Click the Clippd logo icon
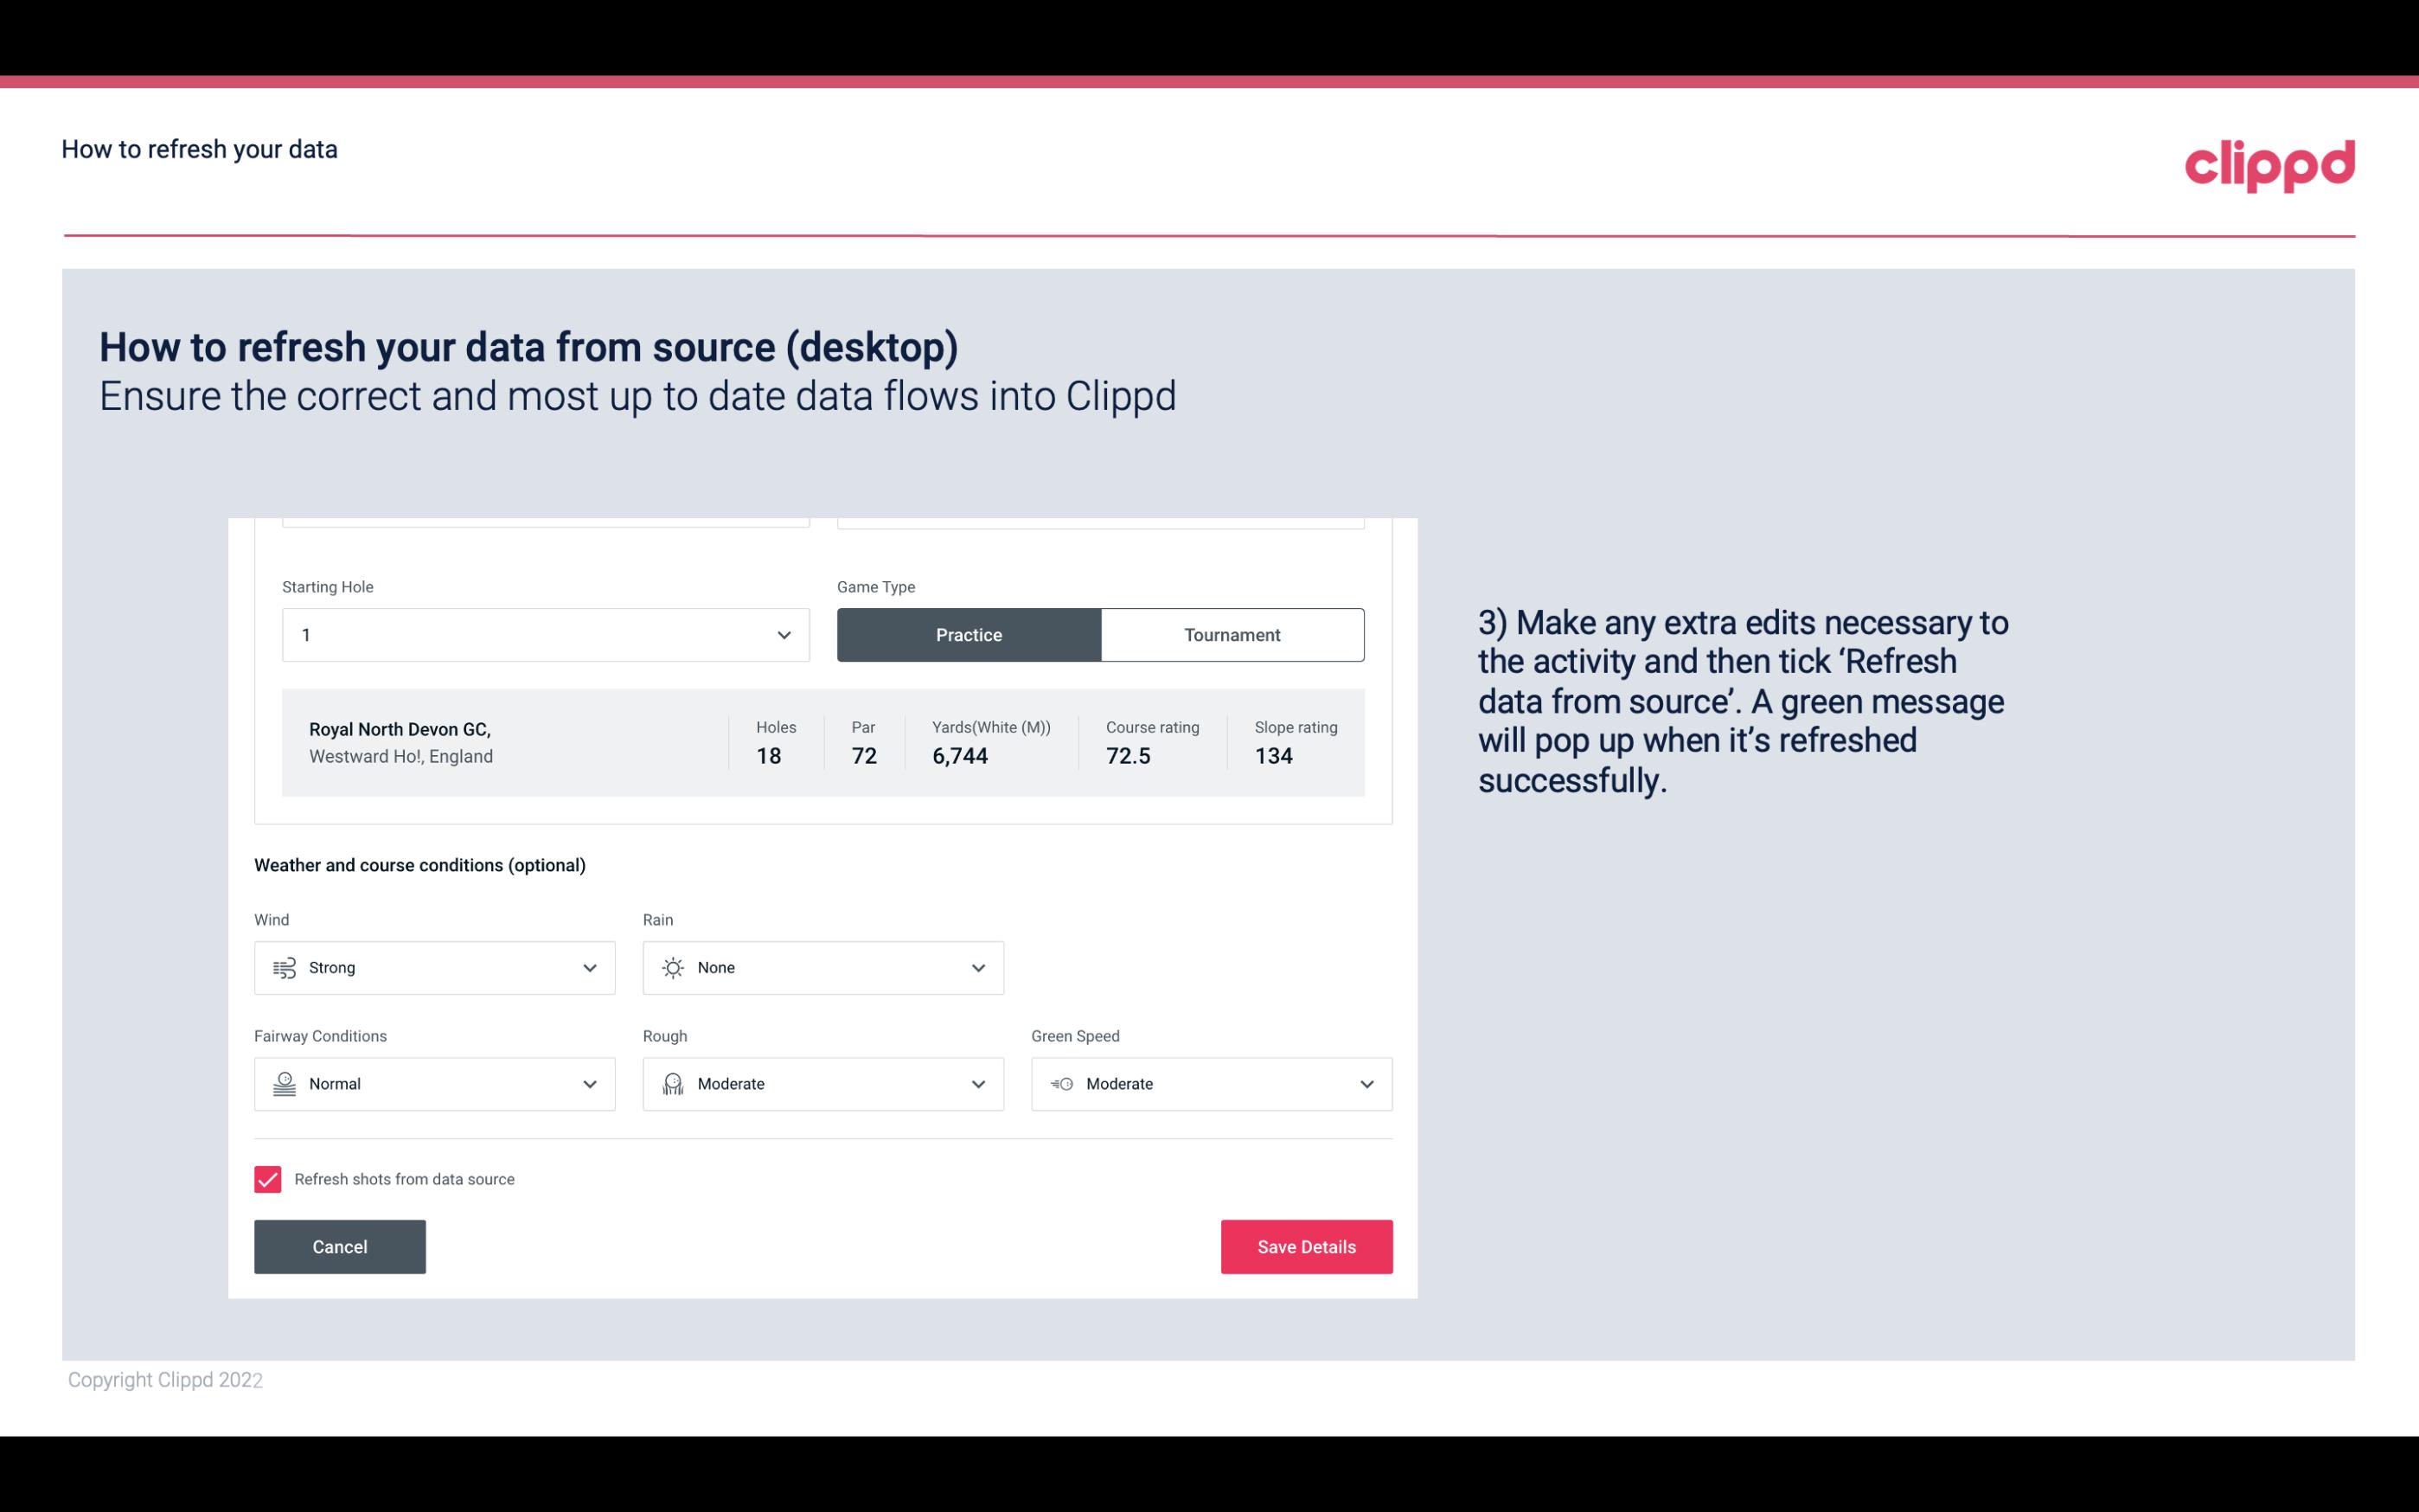 pos(2271,162)
